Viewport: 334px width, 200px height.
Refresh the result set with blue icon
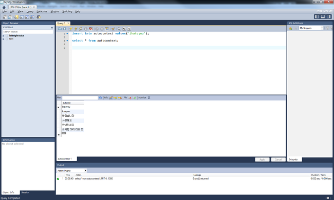click(x=100, y=98)
